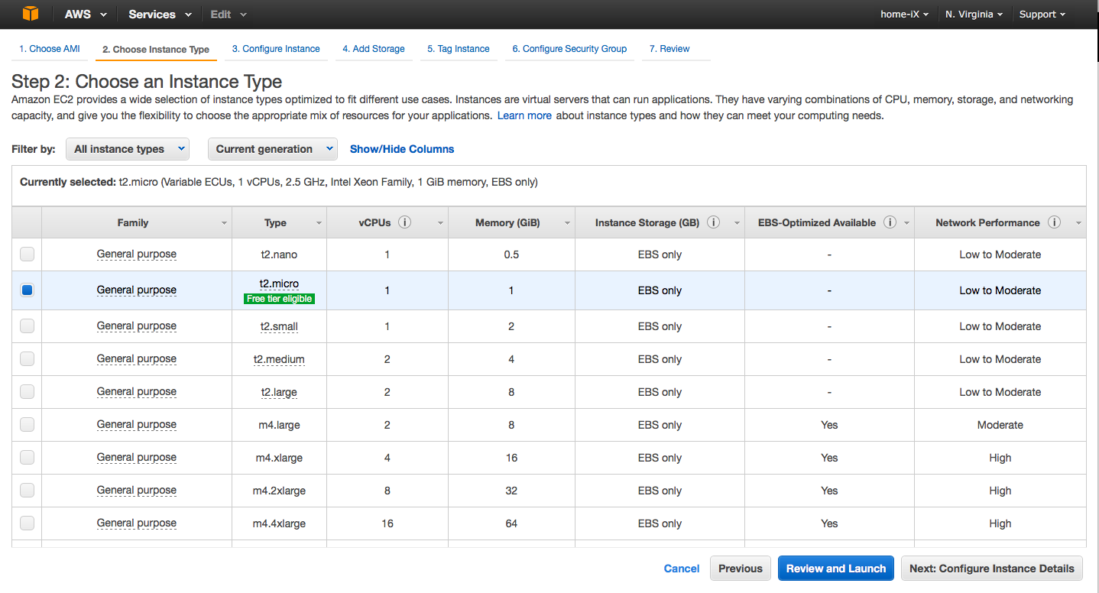Click Review and Launch button
1099x593 pixels.
tap(836, 569)
